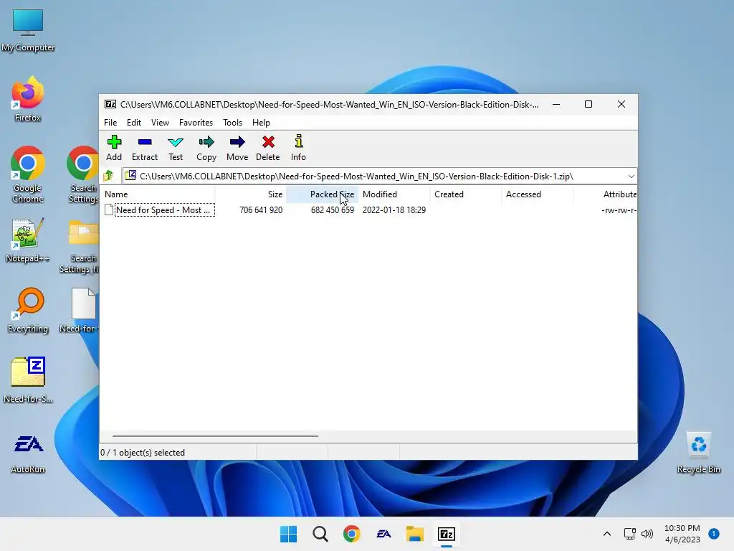This screenshot has width=734, height=551.
Task: Select the Move toolbar icon
Action: (x=237, y=148)
